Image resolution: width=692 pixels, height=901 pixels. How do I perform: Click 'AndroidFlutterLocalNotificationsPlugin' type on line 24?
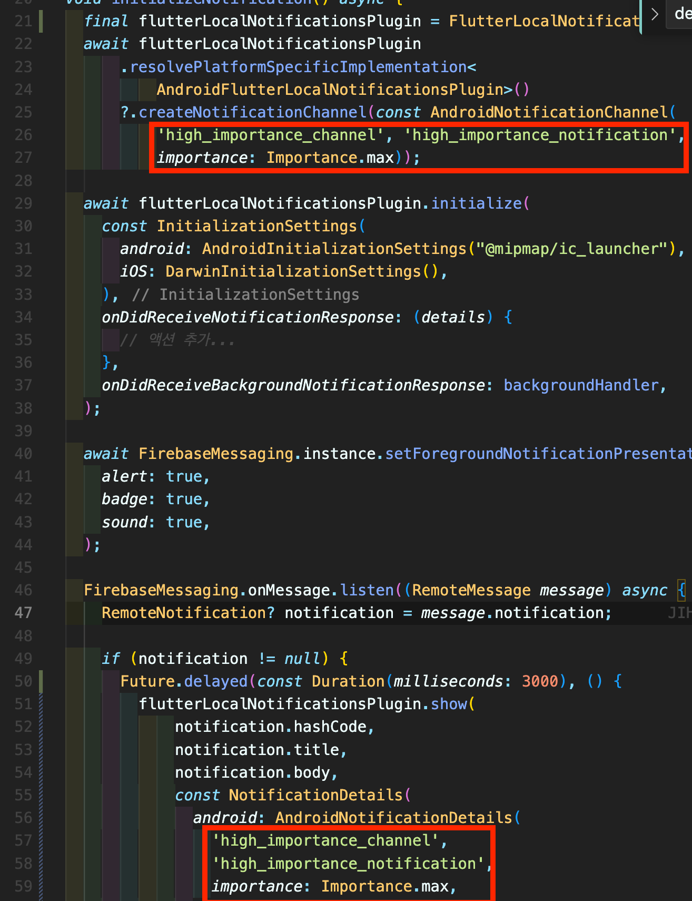click(x=330, y=90)
